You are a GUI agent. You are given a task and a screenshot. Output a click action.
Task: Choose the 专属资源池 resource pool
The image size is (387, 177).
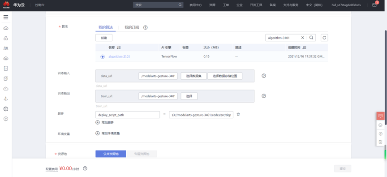tap(142, 154)
